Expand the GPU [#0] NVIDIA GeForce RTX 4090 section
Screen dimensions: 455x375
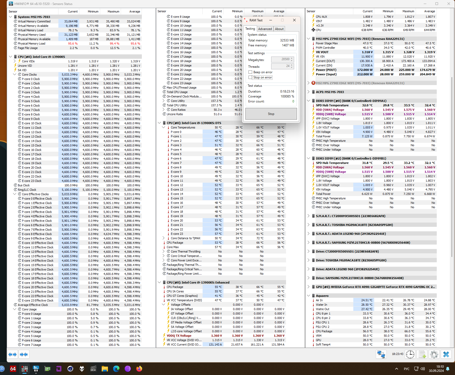pos(308,287)
